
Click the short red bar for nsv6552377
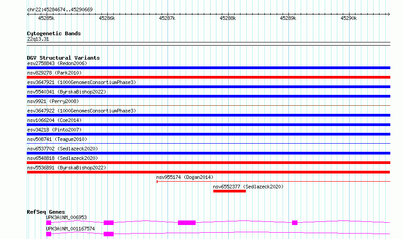point(230,191)
